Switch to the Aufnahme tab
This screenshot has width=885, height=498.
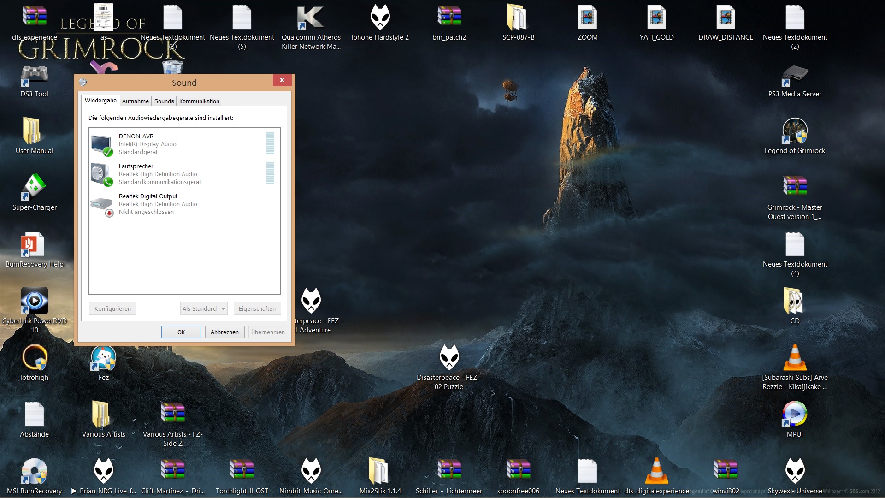coord(136,101)
